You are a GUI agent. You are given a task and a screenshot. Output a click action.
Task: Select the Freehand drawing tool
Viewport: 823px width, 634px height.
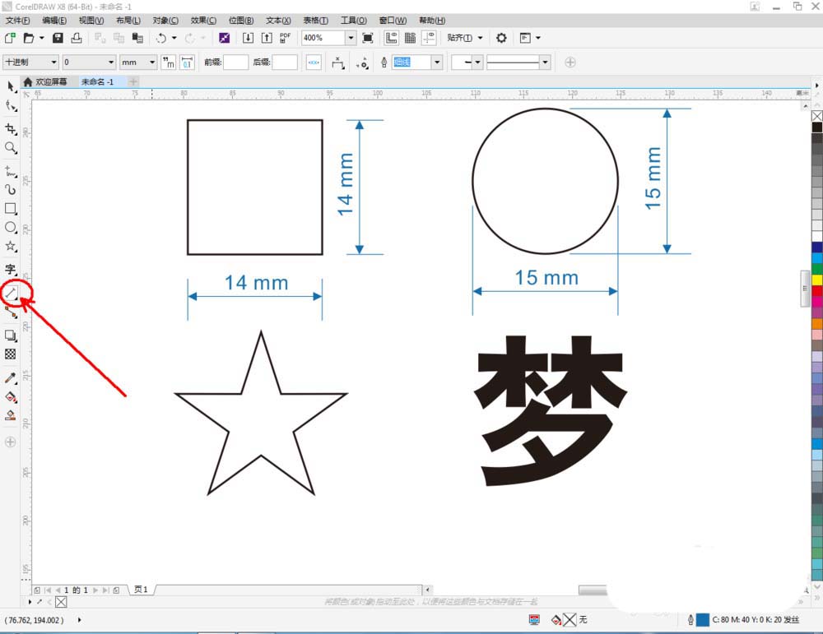11,171
